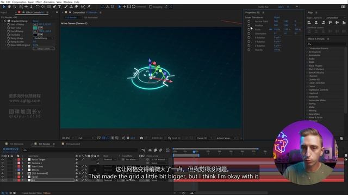The image size is (348, 195).
Task: Click the Effects & Presets search icon
Action: [309, 44]
